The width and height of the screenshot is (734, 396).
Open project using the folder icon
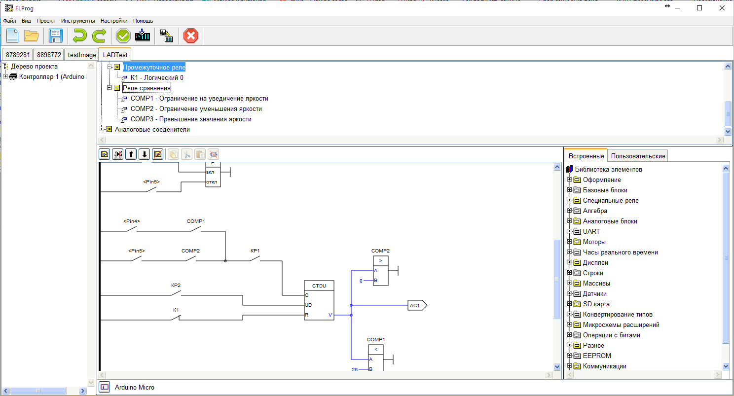32,36
